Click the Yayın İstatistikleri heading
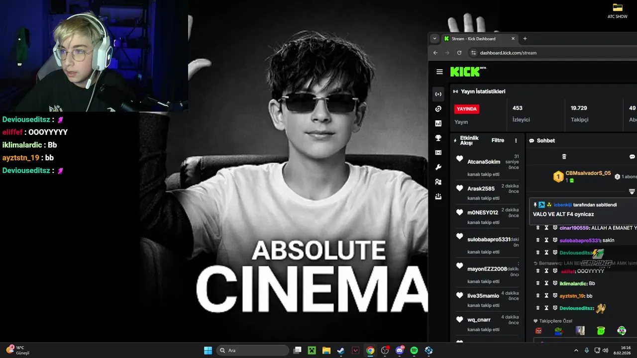The image size is (637, 358). [483, 91]
